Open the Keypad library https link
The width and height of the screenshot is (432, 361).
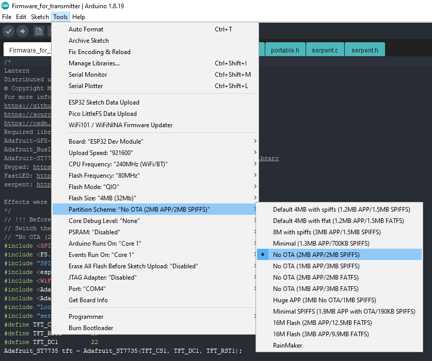[x=42, y=167]
